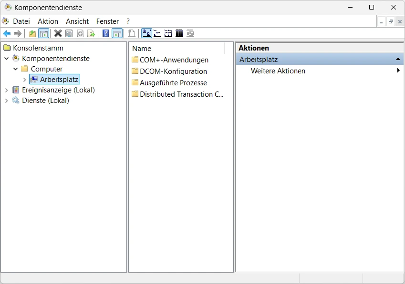Switch to details view icon
The image size is (405, 284).
(x=179, y=33)
